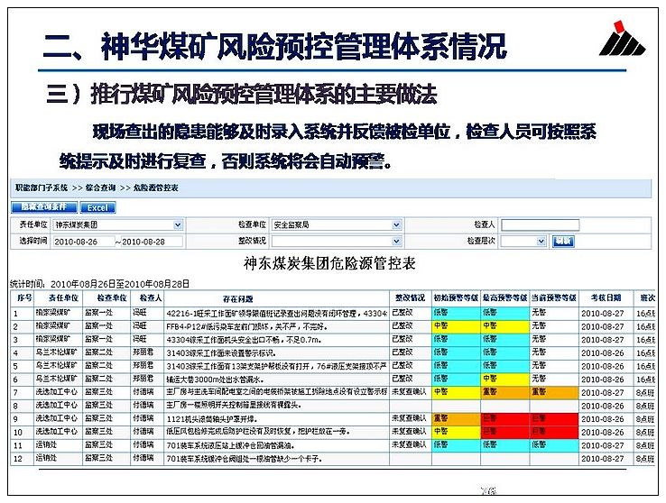The height and width of the screenshot is (503, 666).
Task: Click 未复查确认 status in row 7
Action: [409, 392]
